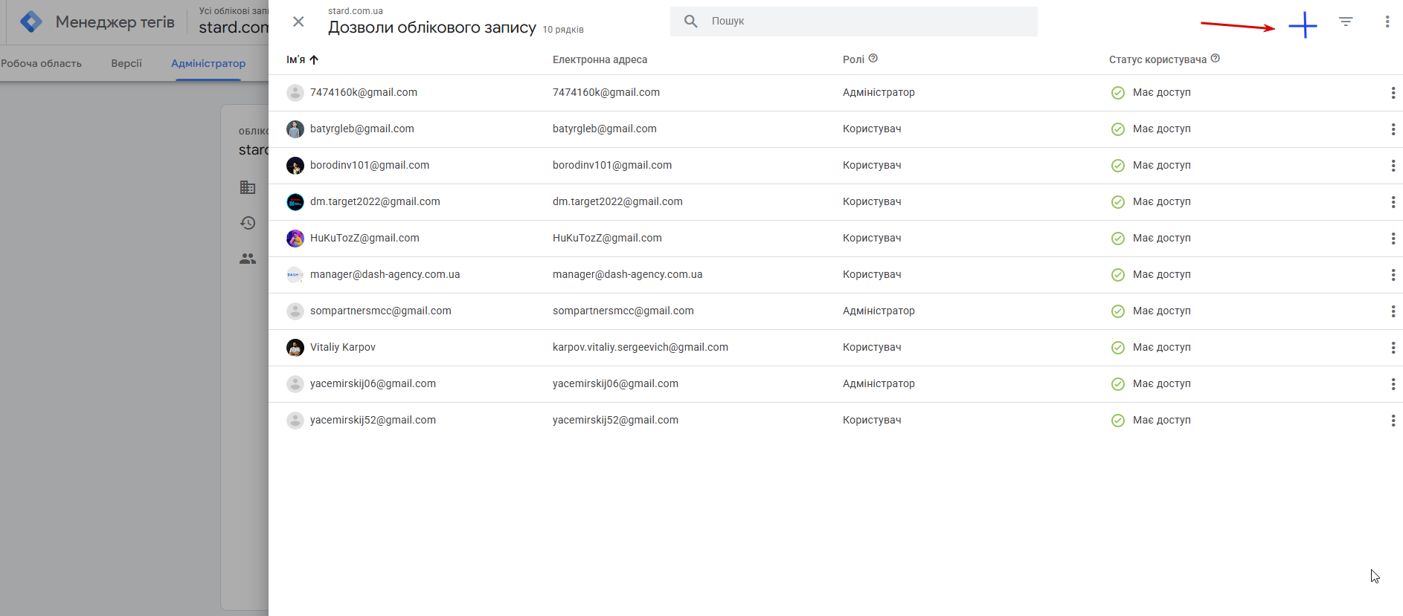Click the search magnifier icon
The image size is (1403, 616).
click(x=691, y=22)
